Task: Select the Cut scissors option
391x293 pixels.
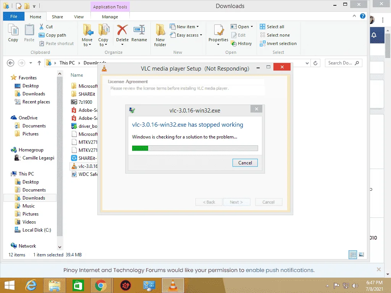Action: [46, 27]
